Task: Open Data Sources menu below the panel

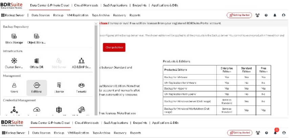Action: [41, 133]
